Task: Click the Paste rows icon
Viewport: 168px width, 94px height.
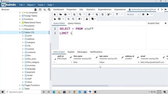Action: click(x=97, y=14)
